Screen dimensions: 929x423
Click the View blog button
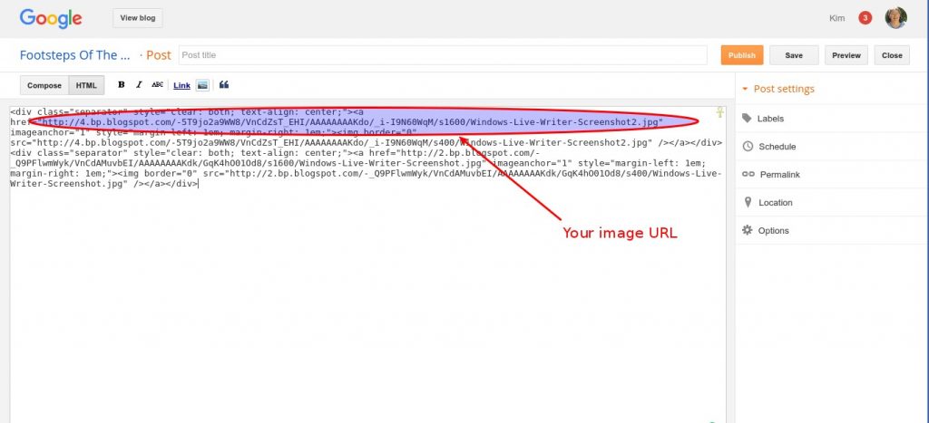point(138,18)
